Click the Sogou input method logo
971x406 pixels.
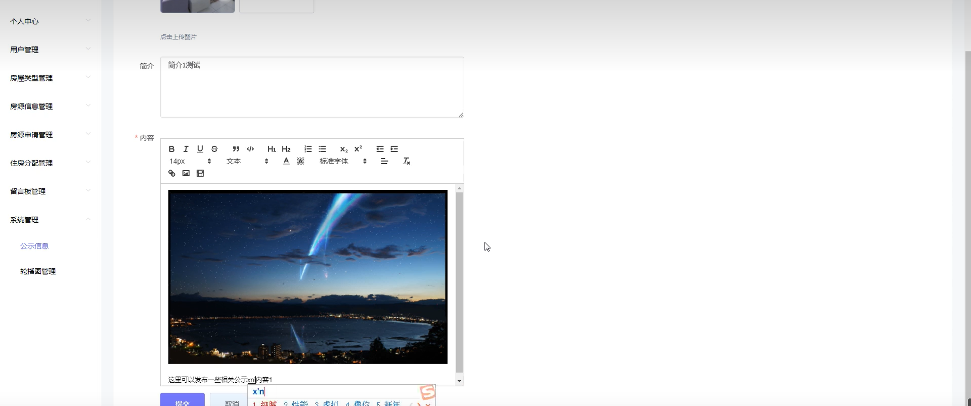(x=427, y=392)
